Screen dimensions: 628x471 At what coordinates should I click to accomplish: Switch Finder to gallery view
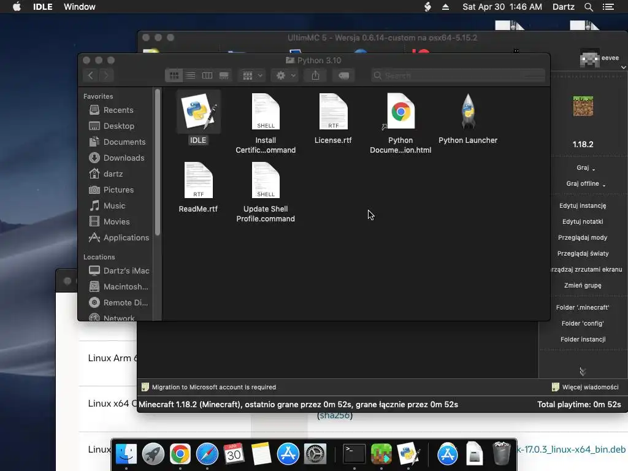point(224,75)
